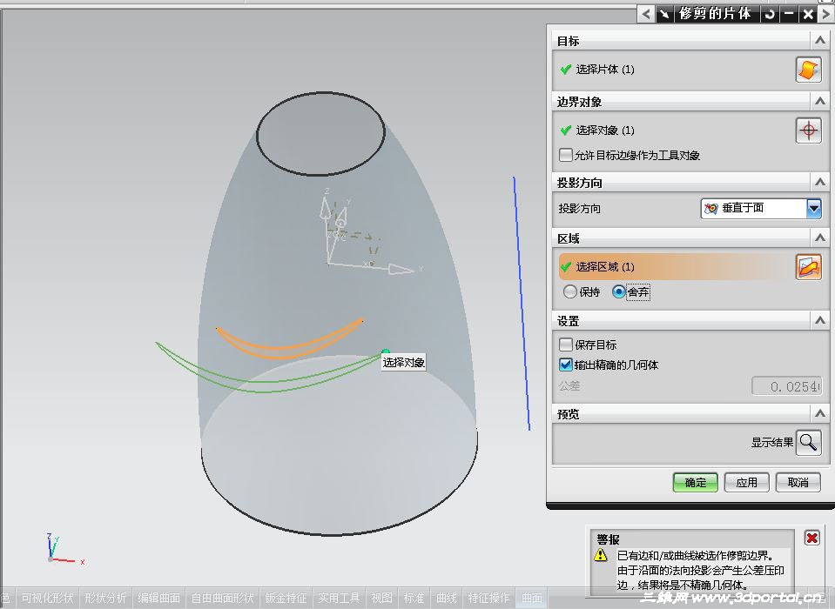Switch to the 可视化形状 toolbar tab
The image size is (835, 609).
(x=47, y=599)
